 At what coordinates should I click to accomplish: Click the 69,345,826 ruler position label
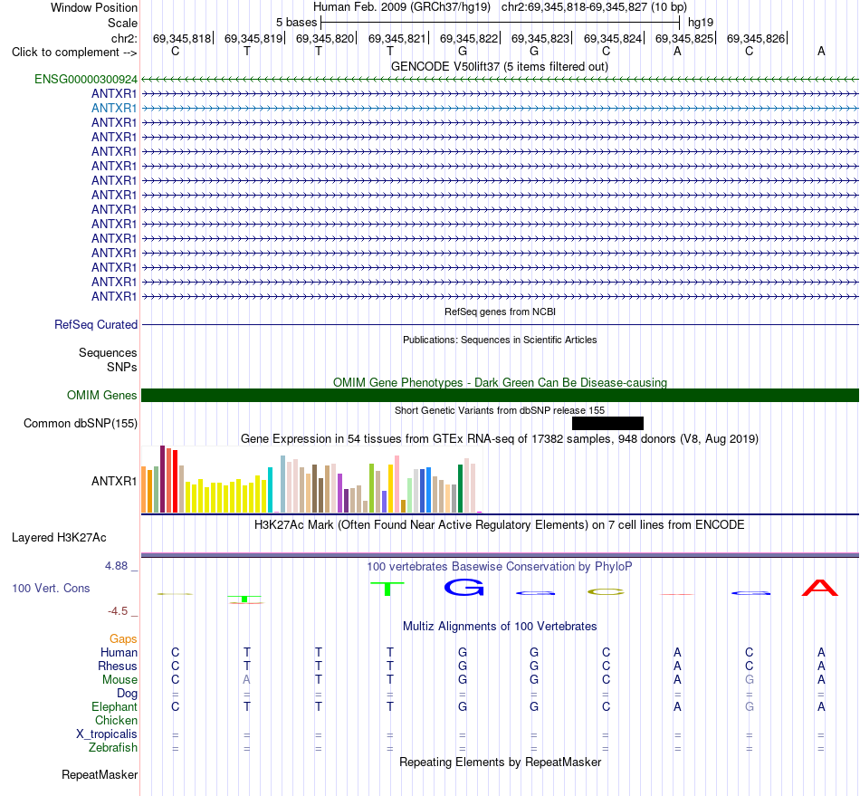tap(756, 38)
